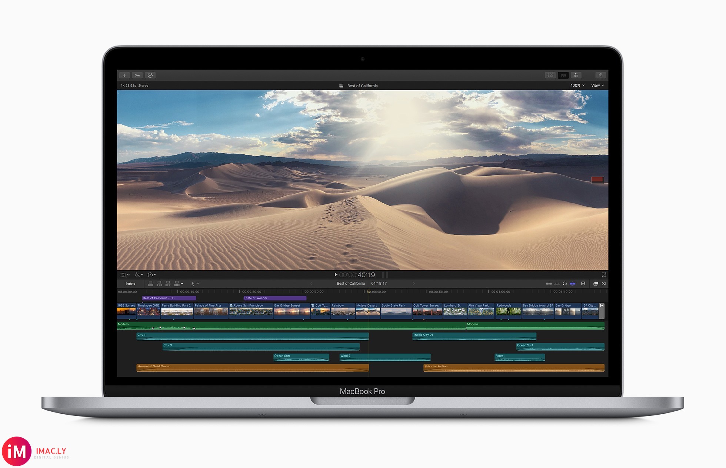Image resolution: width=726 pixels, height=468 pixels.
Task: Toggle the headphones solo icon
Action: 565,284
